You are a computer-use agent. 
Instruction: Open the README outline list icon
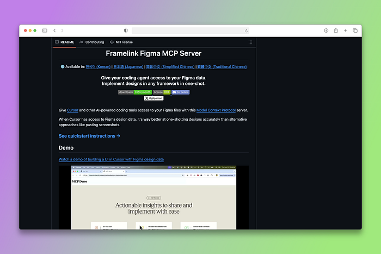[x=250, y=42]
